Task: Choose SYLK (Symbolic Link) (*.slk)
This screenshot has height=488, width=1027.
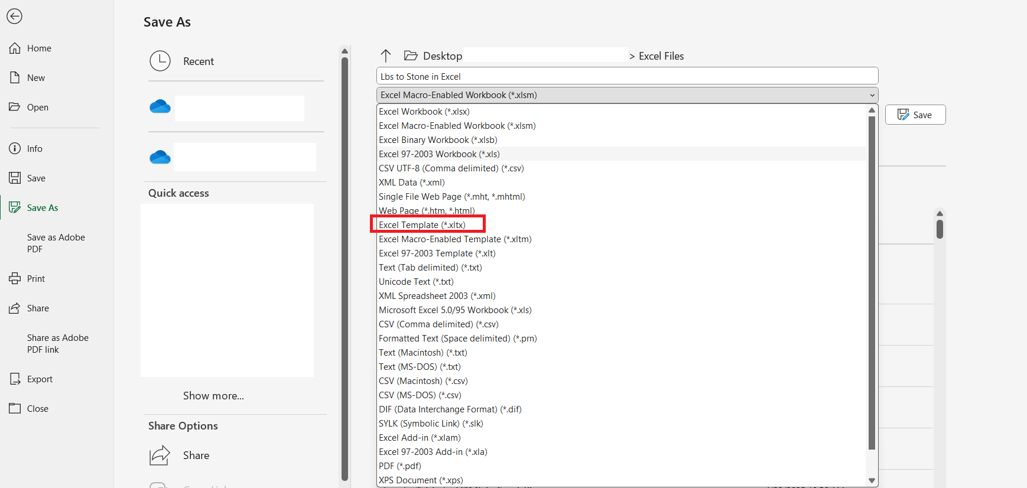Action: pos(622,424)
